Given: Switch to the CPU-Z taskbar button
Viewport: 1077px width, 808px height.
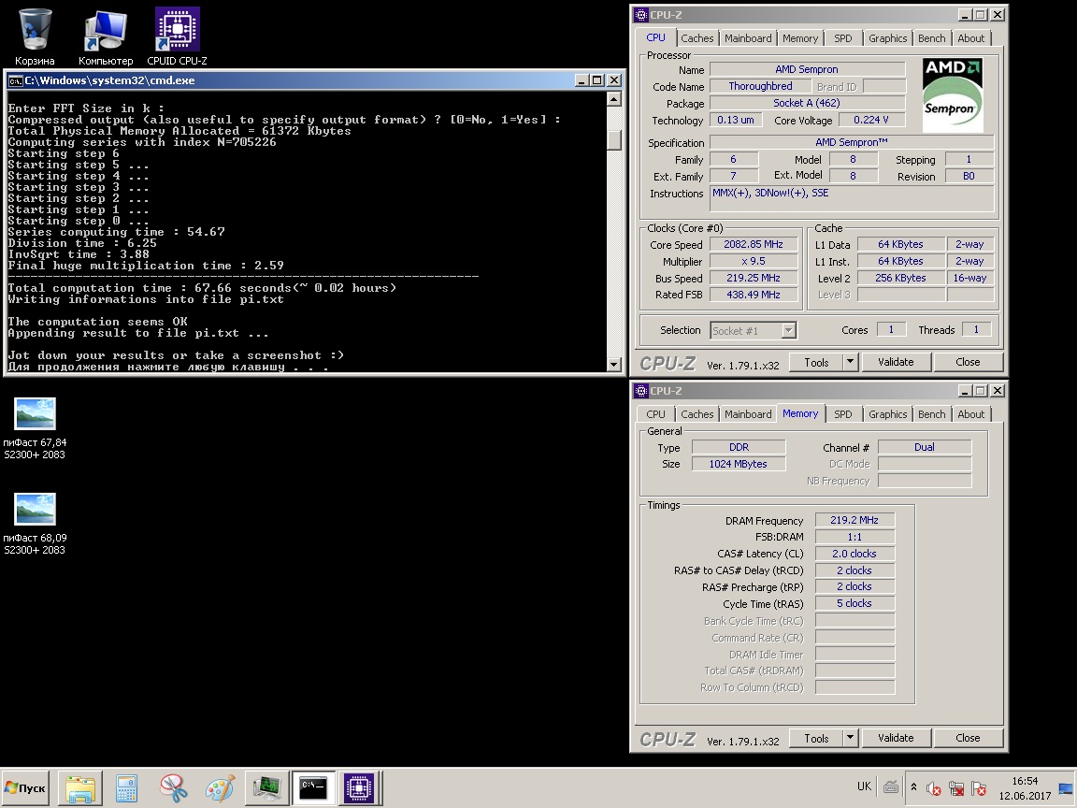Looking at the screenshot, I should pyautogui.click(x=359, y=788).
